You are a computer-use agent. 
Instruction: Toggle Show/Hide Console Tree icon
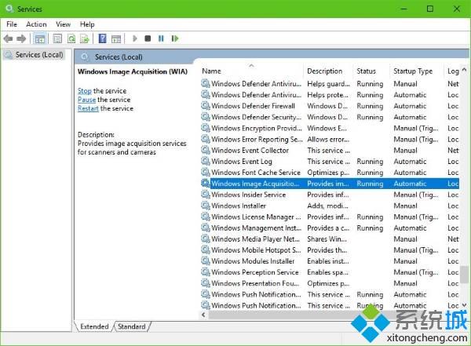coord(40,38)
